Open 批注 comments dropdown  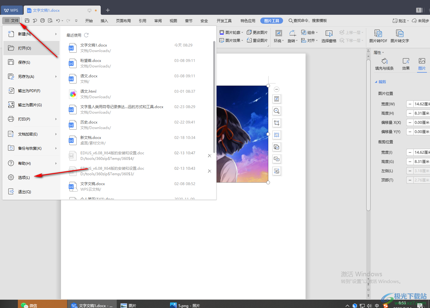400,21
